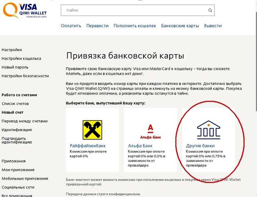This screenshot has height=197, width=257.
Task: Open Настройки кошелька in the sidebar
Action: [21, 59]
